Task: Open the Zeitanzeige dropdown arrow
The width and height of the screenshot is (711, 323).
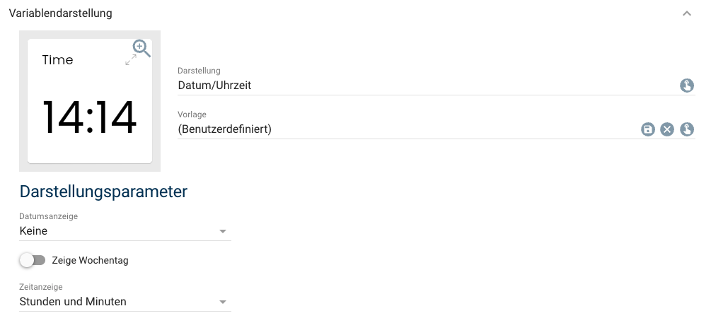Action: [x=222, y=302]
